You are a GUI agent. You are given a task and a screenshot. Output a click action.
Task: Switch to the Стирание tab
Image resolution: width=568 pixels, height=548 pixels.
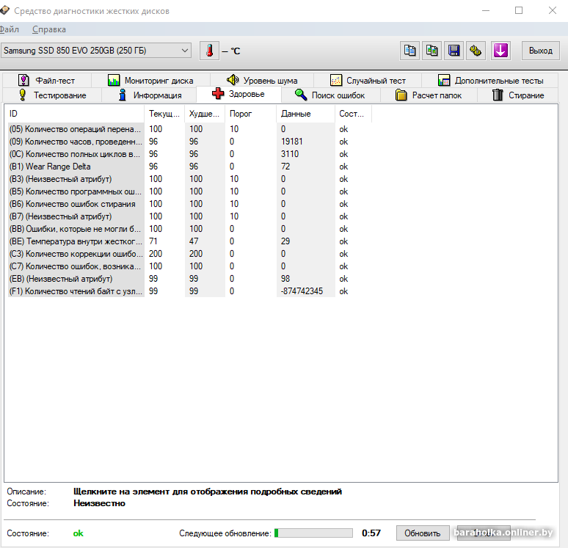[x=517, y=95]
